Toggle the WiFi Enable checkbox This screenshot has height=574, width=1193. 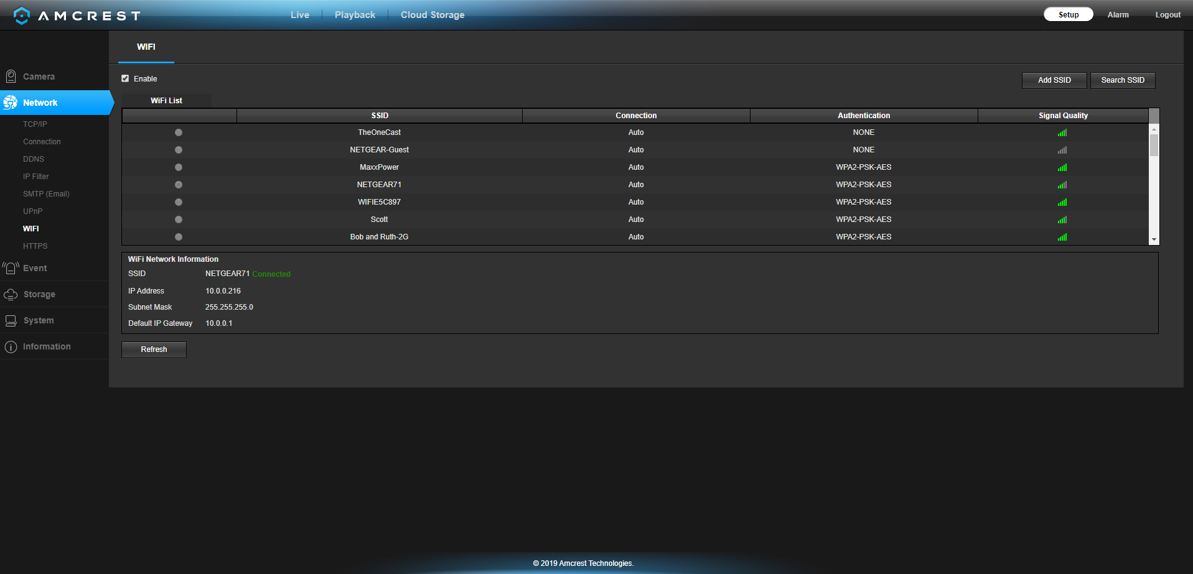(125, 78)
